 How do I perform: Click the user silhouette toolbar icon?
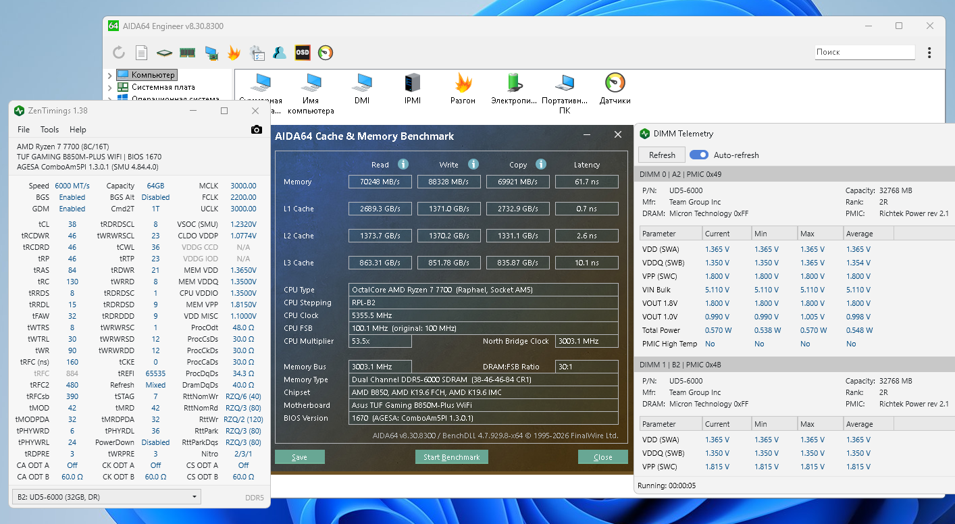(x=280, y=53)
